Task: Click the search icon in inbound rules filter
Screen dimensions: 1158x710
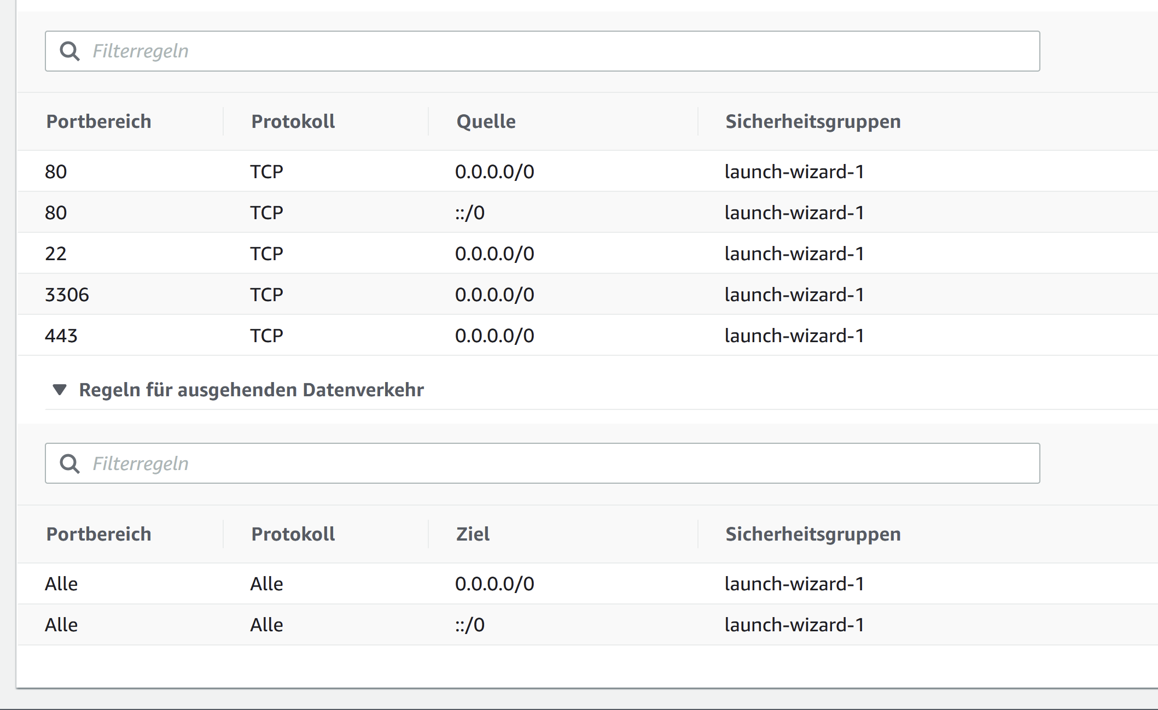Action: (69, 51)
